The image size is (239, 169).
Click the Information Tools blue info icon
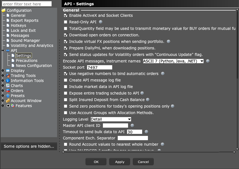[x=8, y=80]
